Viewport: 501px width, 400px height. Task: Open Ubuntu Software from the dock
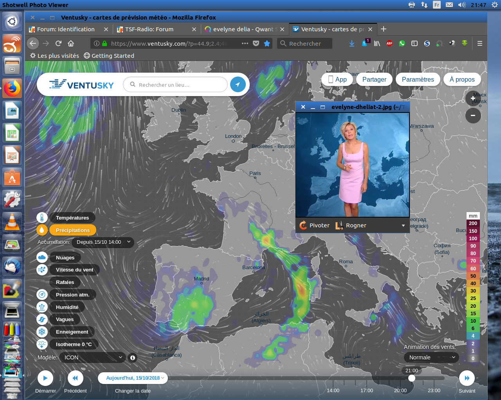(x=12, y=178)
